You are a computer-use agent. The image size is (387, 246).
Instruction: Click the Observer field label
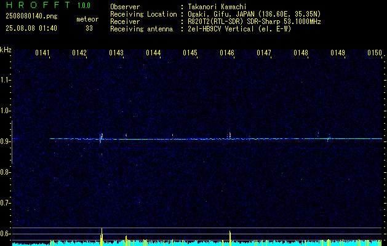coord(125,7)
